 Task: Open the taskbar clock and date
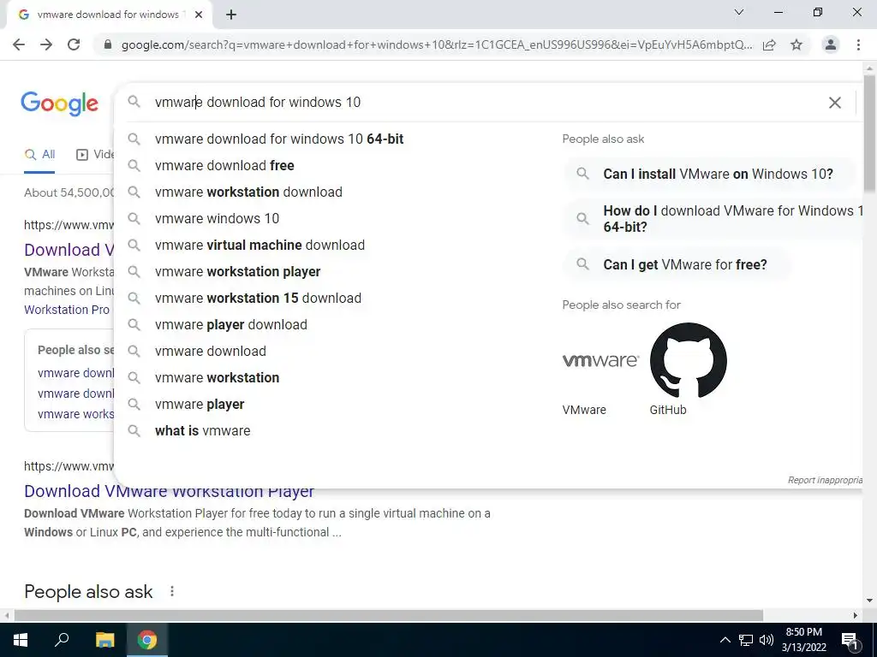click(803, 640)
